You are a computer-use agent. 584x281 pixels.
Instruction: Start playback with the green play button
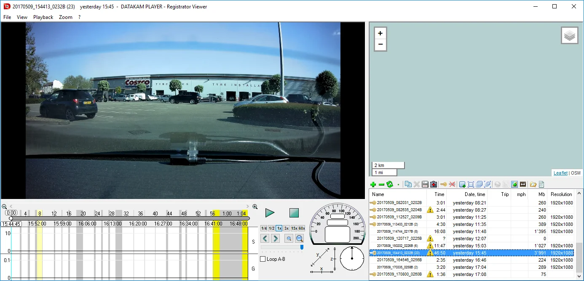(270, 213)
